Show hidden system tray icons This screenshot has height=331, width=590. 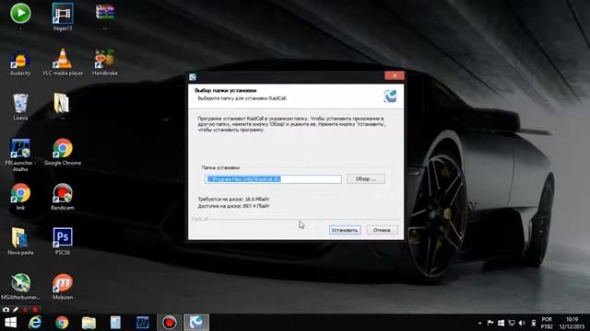pos(479,323)
